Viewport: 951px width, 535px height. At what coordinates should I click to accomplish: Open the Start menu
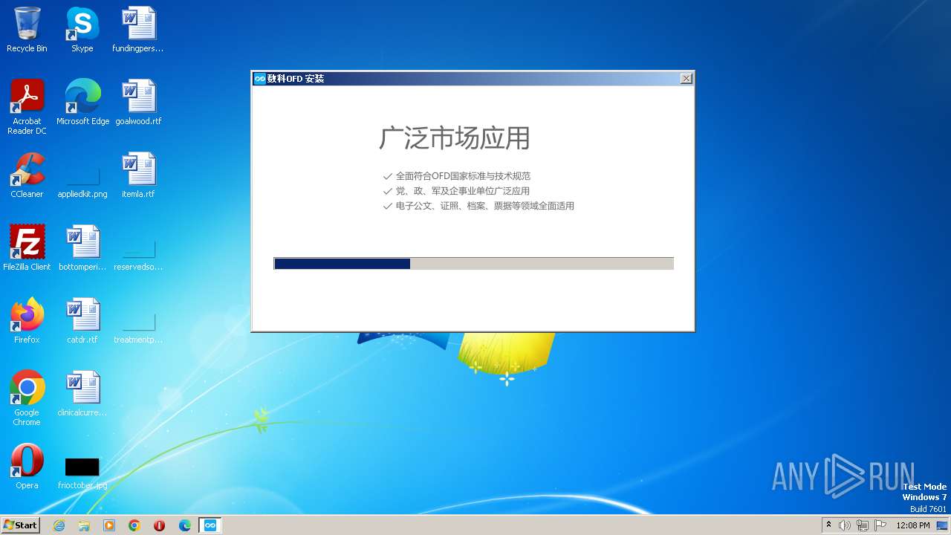21,525
